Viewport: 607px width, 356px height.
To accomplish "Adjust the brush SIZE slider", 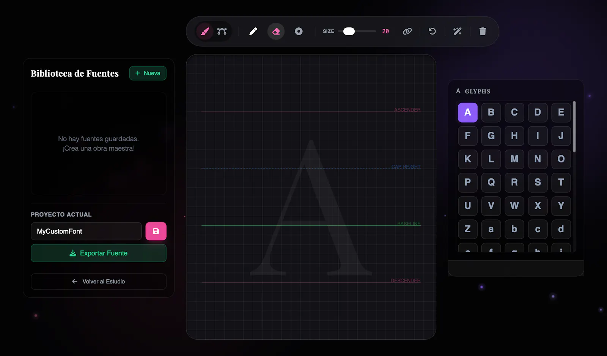I will [357, 31].
